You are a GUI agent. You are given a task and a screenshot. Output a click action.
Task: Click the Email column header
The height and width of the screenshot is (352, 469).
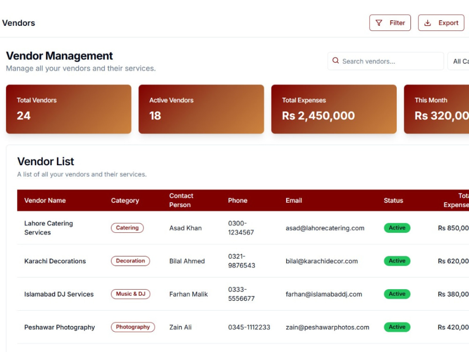[294, 200]
